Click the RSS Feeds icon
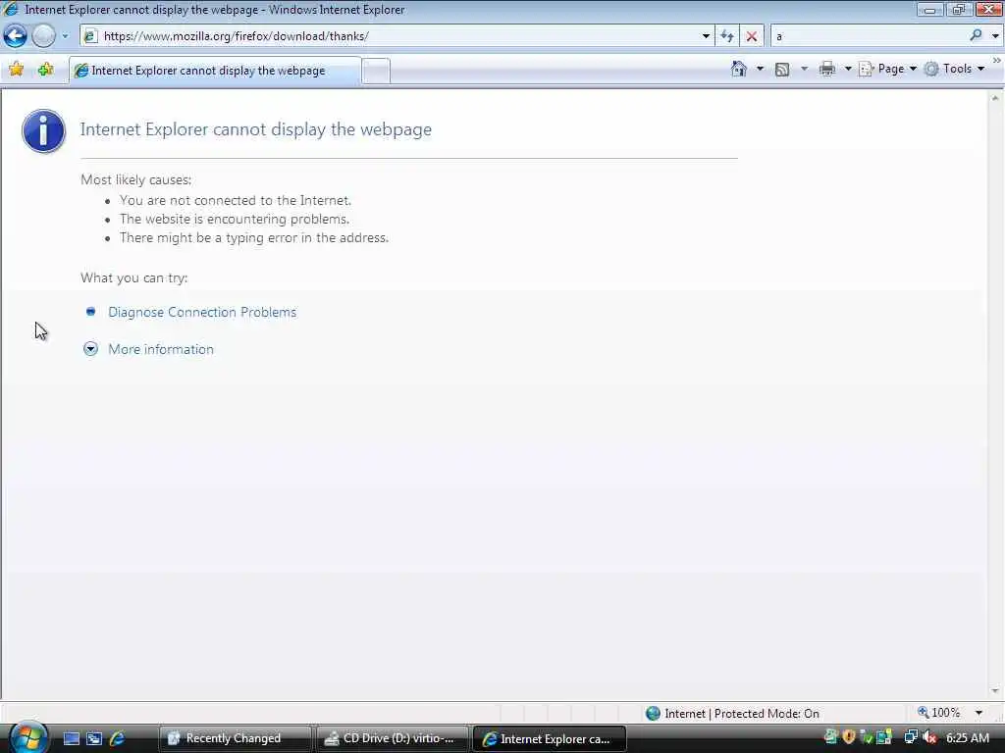The height and width of the screenshot is (753, 1005). point(782,70)
